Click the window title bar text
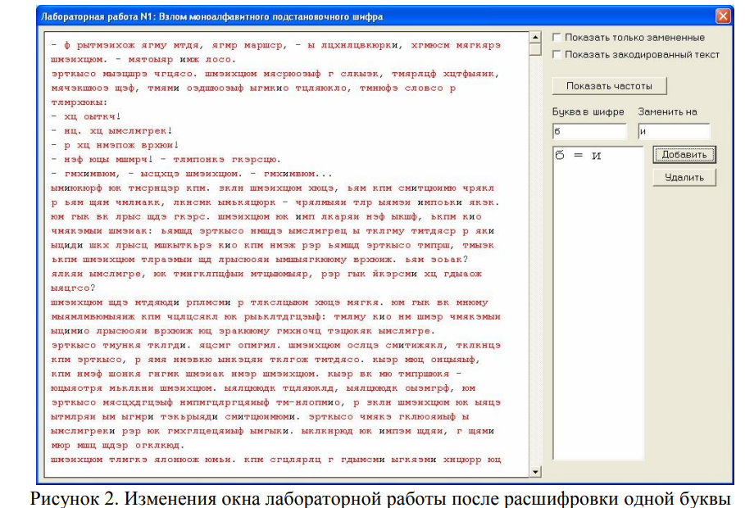 pyautogui.click(x=211, y=16)
